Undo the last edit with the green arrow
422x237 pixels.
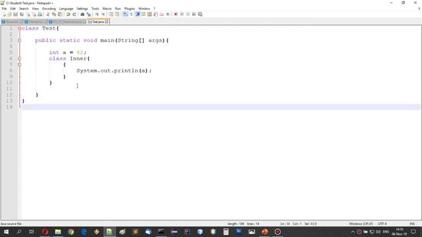tap(69, 14)
